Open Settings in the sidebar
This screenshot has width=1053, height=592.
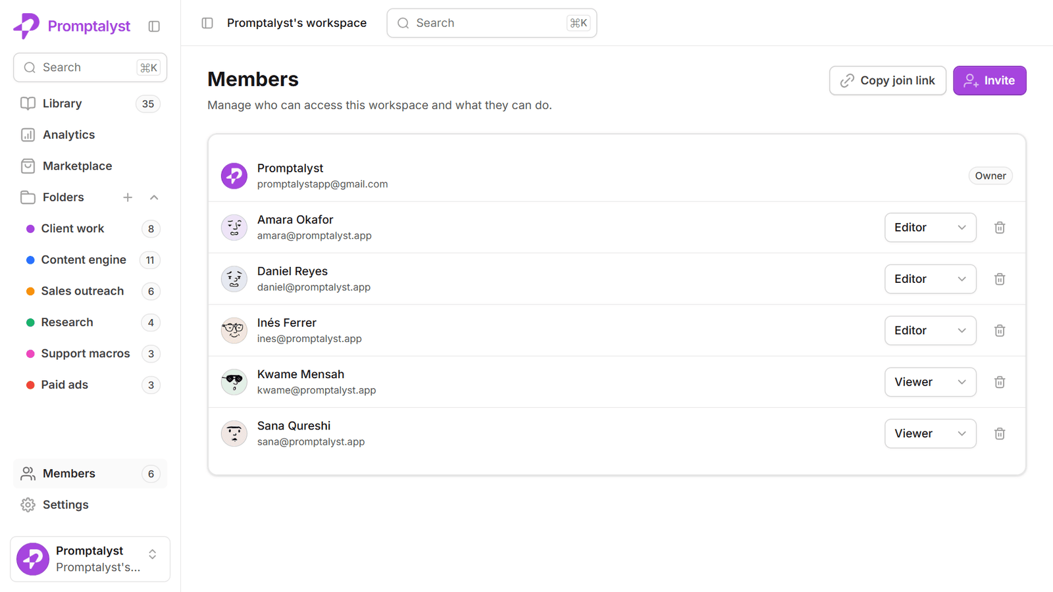pos(90,505)
